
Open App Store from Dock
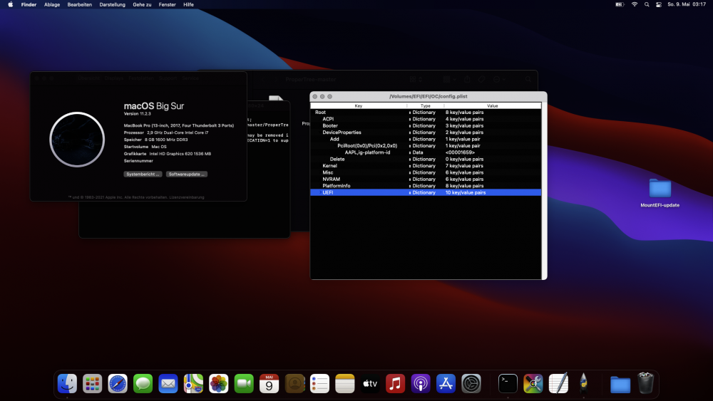pyautogui.click(x=446, y=384)
